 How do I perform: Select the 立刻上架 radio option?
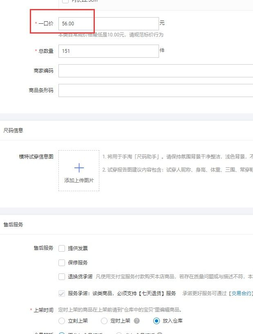(62, 321)
